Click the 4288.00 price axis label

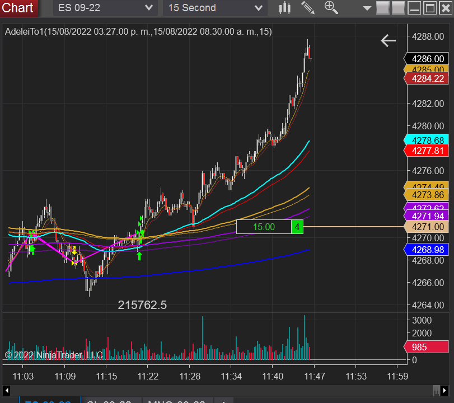pos(428,37)
